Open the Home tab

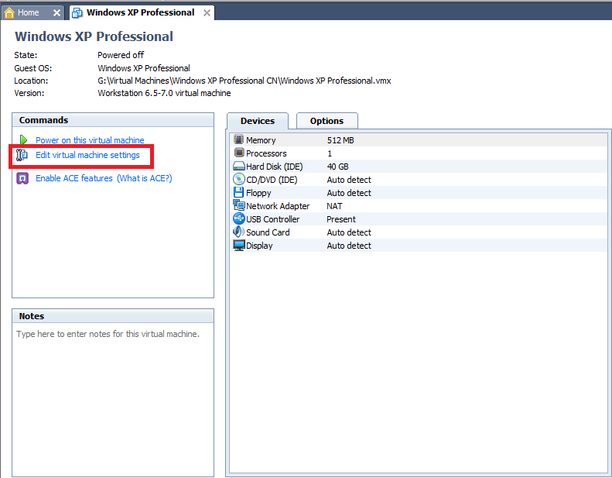(28, 12)
